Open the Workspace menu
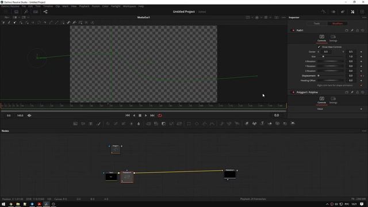 tap(129, 6)
